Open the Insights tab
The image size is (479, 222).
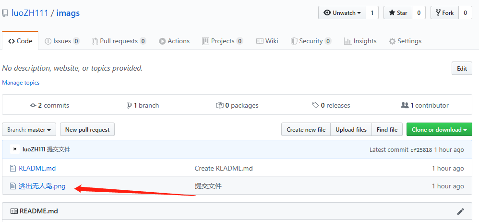(x=360, y=41)
